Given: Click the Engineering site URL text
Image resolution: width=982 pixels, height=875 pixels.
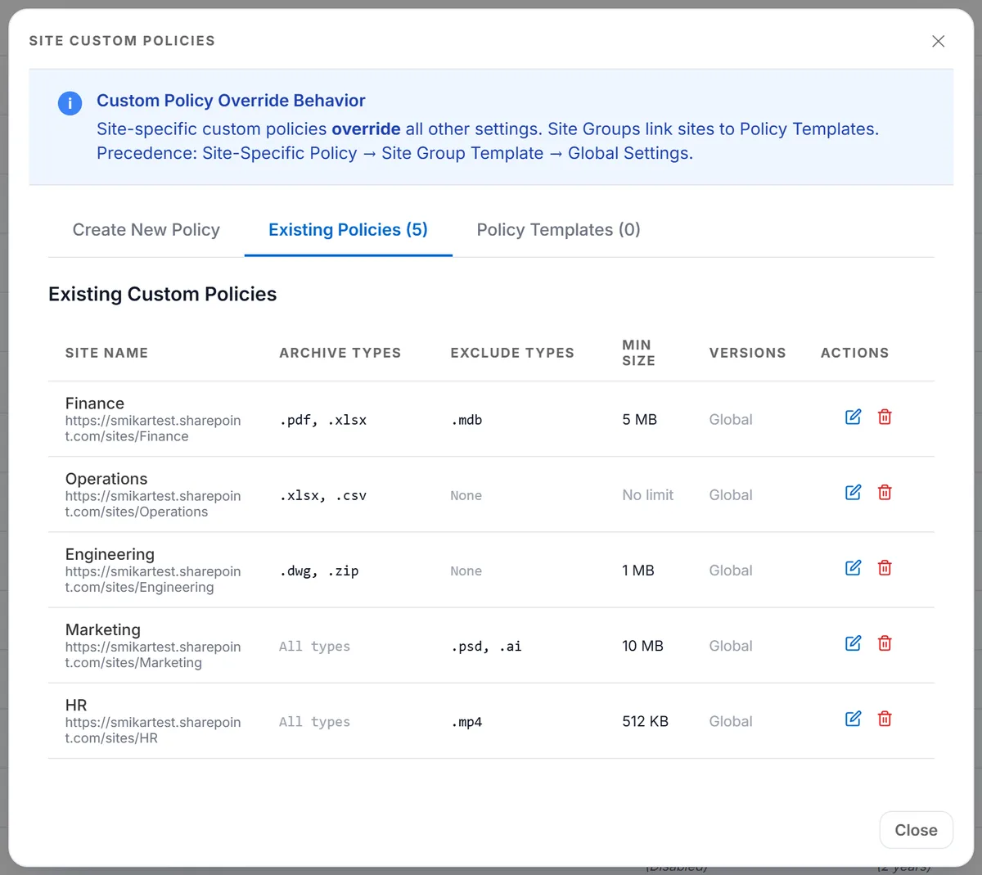Looking at the screenshot, I should 153,579.
